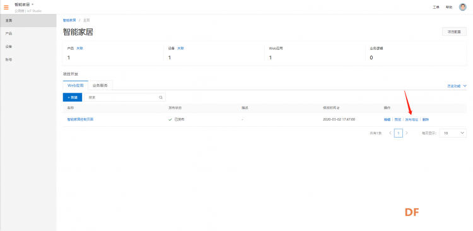Click 预览 in the 智能家居控制页面 row
Image resolution: width=473 pixels, height=231 pixels.
(x=398, y=119)
